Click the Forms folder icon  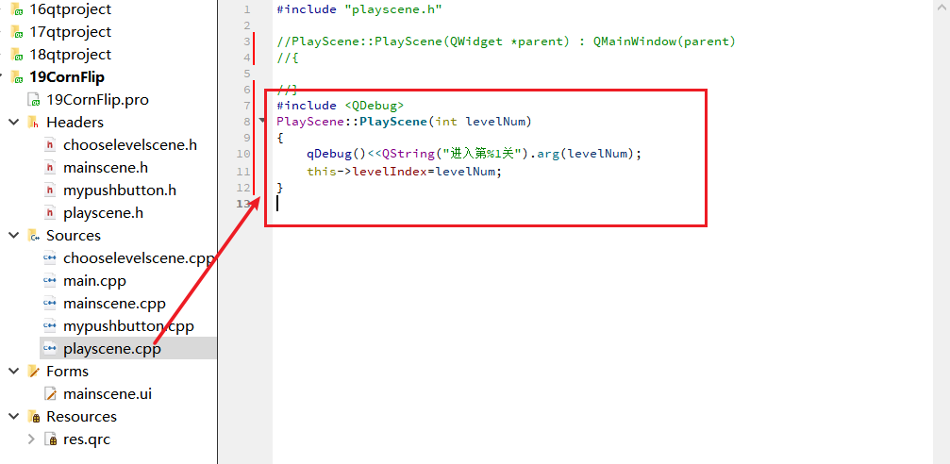[33, 372]
